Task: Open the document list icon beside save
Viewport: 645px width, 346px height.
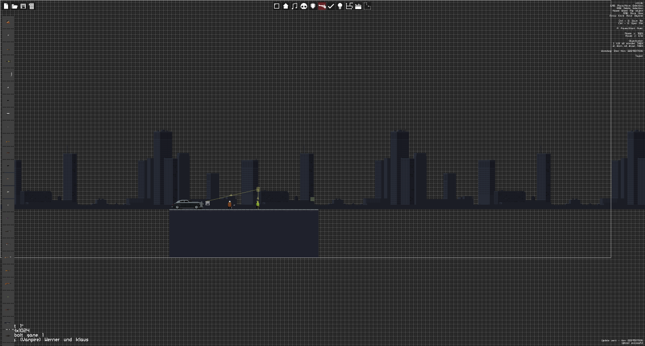Action: coord(31,6)
